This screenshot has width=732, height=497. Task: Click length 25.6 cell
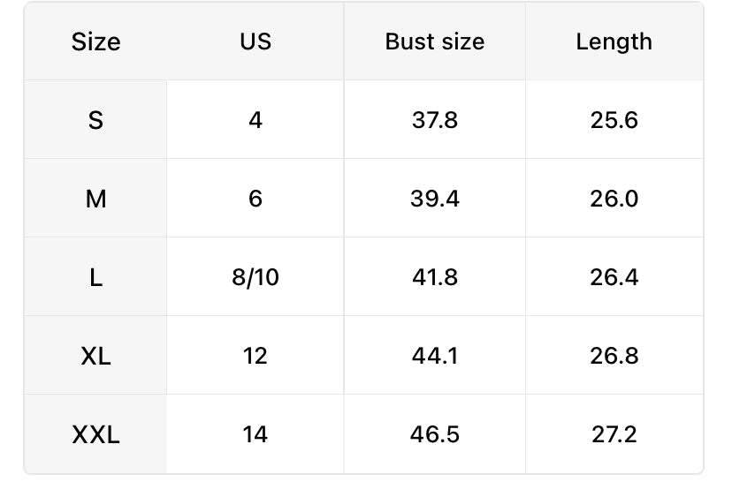(614, 120)
